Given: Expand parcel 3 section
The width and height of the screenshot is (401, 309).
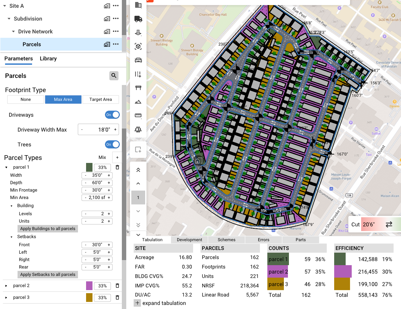Looking at the screenshot, I should pos(6,298).
